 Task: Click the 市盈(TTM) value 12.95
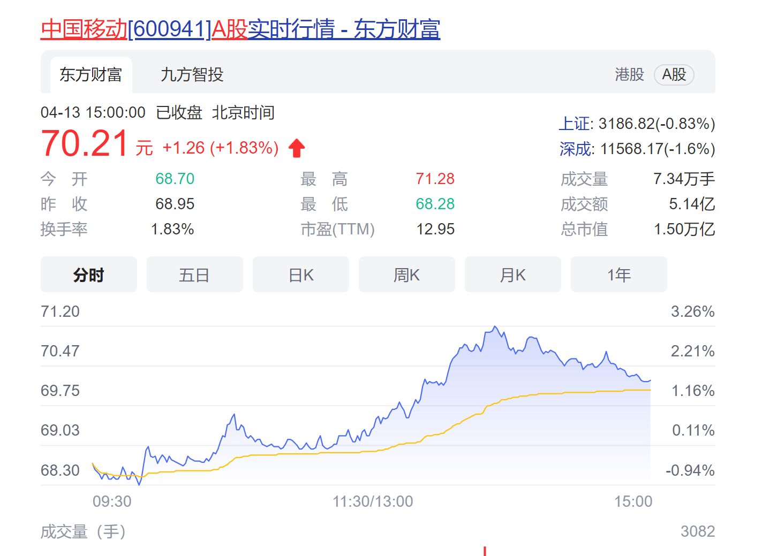tap(436, 229)
